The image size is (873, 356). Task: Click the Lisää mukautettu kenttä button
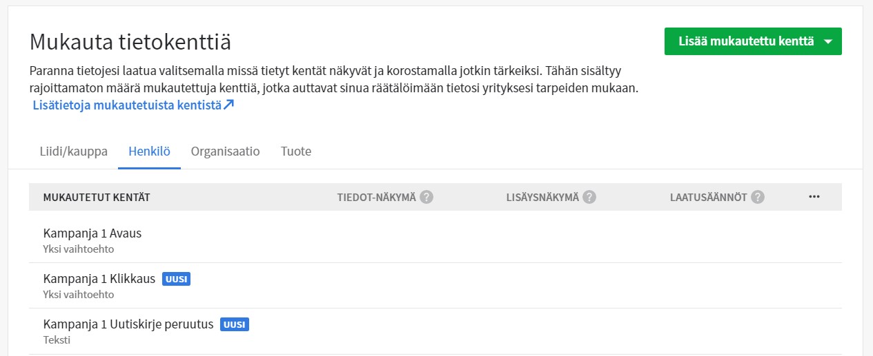(752, 41)
